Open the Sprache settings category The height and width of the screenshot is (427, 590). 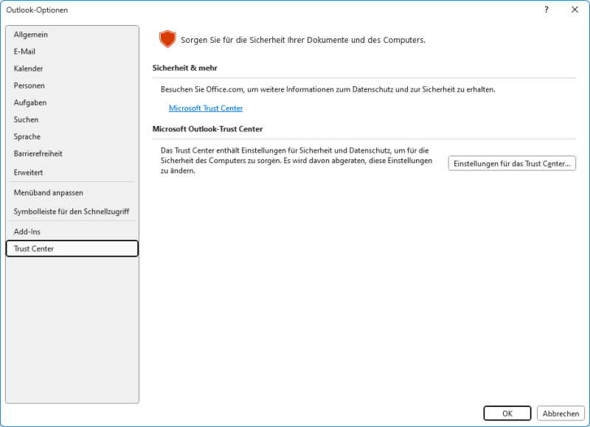[x=27, y=136]
